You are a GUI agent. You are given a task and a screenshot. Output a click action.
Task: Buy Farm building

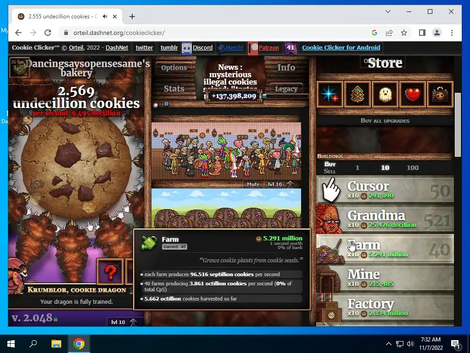385,249
